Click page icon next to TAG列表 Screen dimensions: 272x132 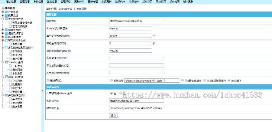coord(10,81)
